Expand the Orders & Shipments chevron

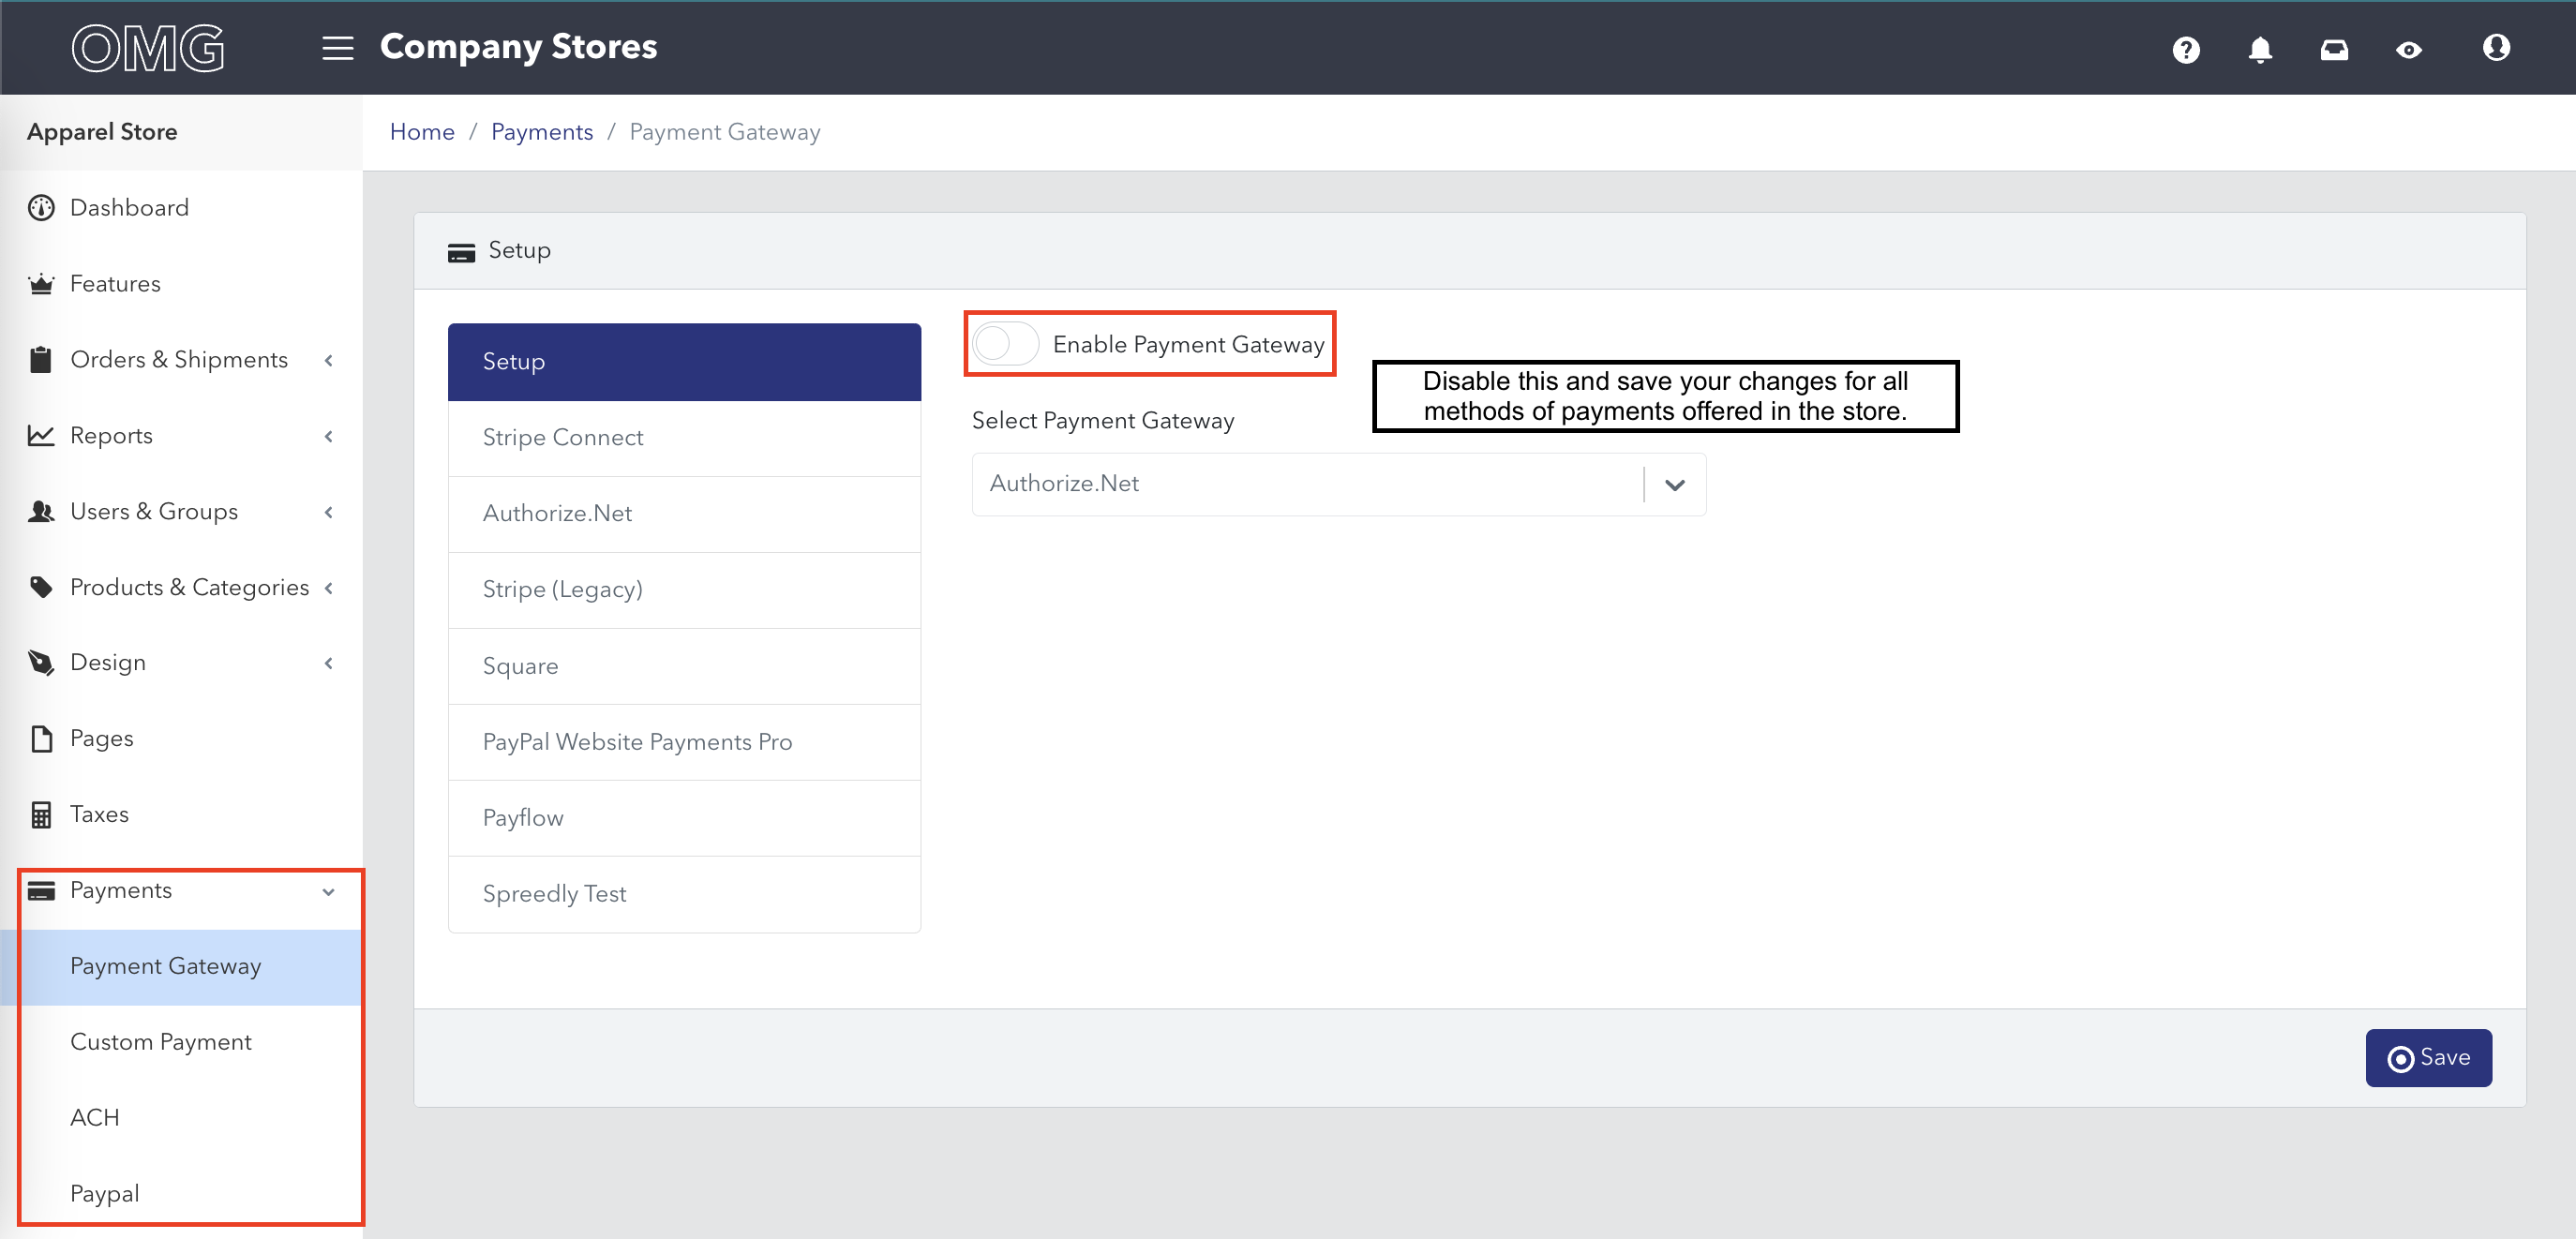tap(328, 360)
